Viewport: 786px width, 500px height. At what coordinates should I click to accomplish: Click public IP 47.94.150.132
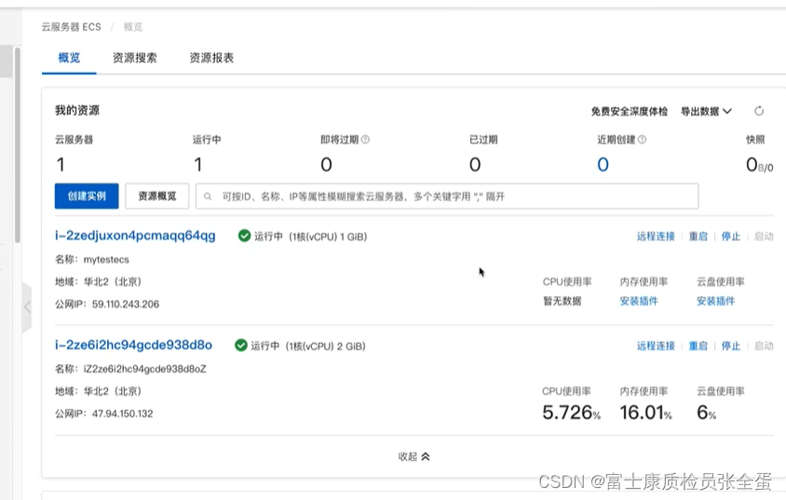click(122, 413)
